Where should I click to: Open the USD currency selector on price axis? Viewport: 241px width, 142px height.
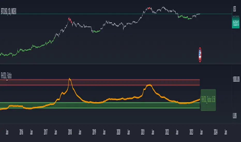234,9
